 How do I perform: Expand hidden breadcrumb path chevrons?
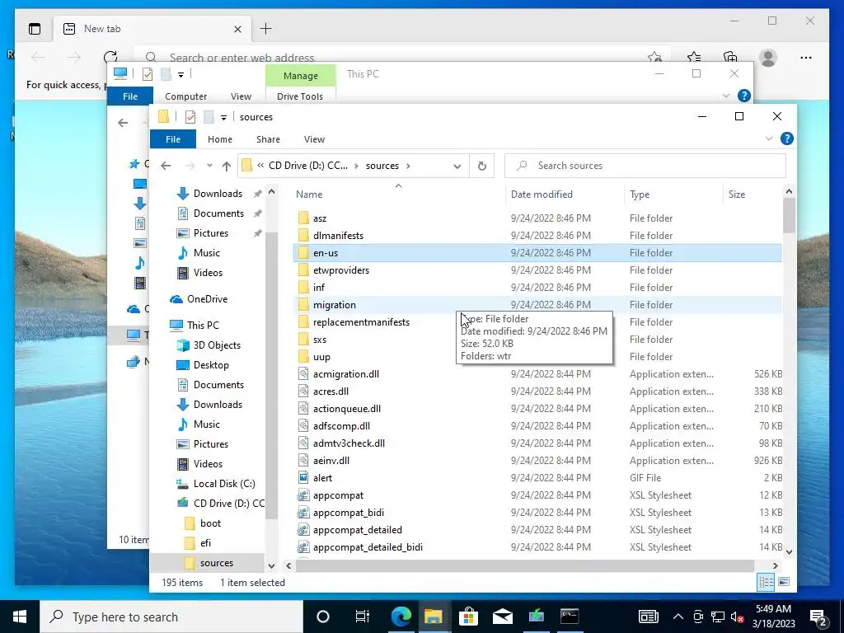pos(260,166)
